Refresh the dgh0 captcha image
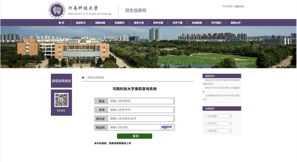 click(167, 127)
